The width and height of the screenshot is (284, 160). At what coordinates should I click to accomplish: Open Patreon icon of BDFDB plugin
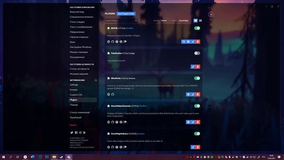pyautogui.click(x=125, y=42)
